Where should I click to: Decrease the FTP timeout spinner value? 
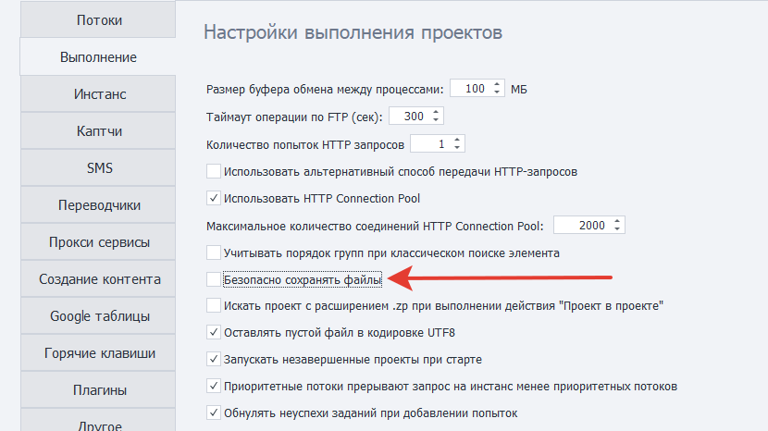tap(437, 120)
